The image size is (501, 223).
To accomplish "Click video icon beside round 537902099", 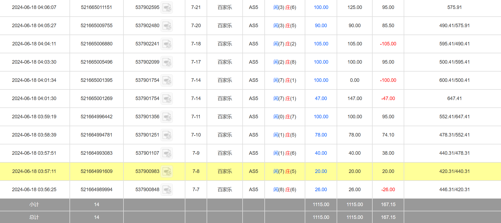I will pos(167,62).
